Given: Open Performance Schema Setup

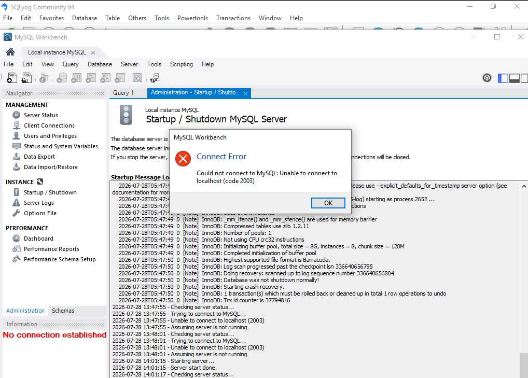Looking at the screenshot, I should 60,259.
